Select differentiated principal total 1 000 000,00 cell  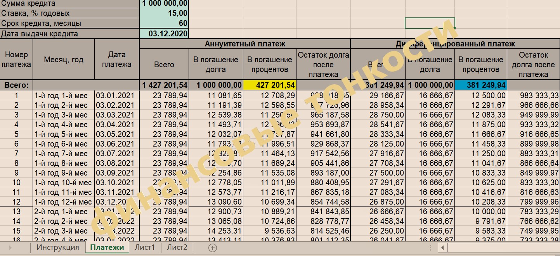430,85
